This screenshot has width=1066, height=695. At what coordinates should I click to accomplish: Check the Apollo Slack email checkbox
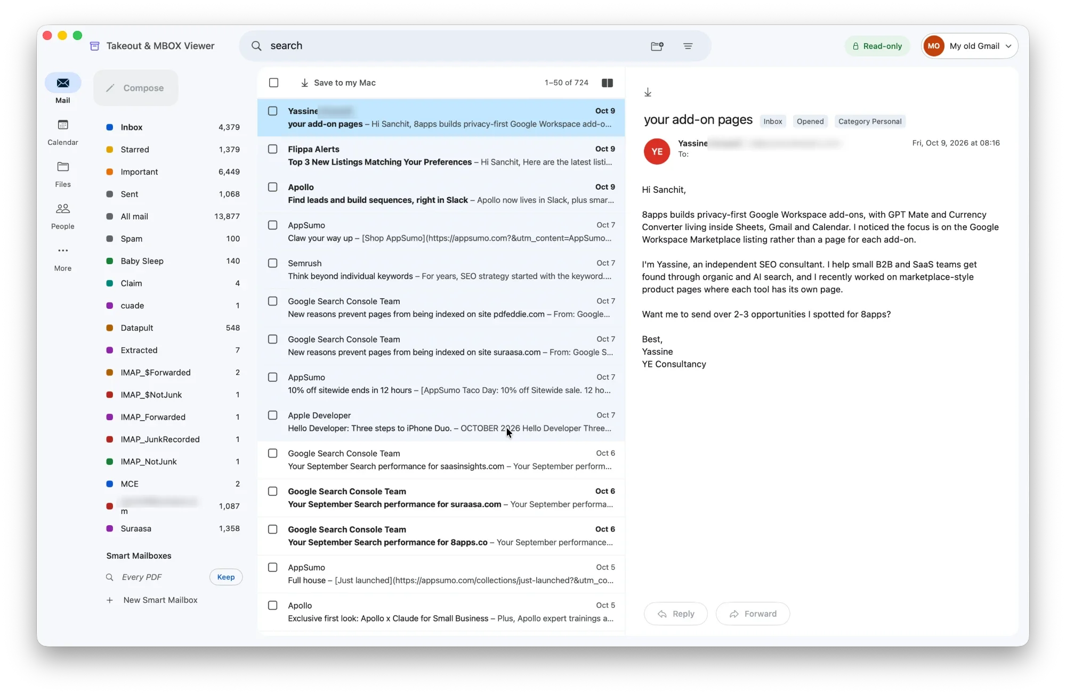pyautogui.click(x=273, y=187)
